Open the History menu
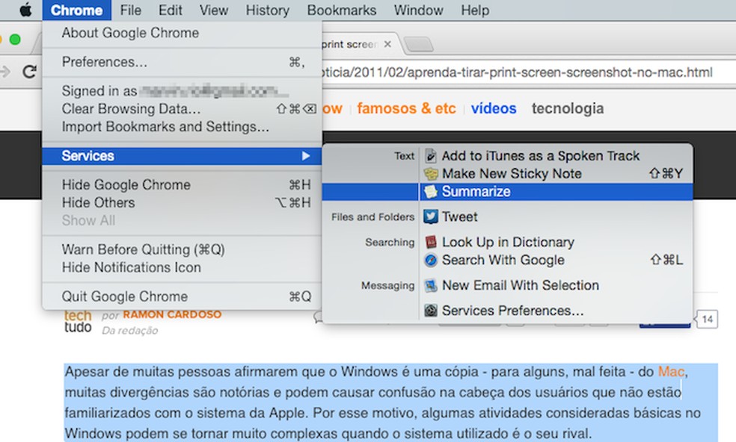Viewport: 736px width, 442px height. (x=267, y=10)
